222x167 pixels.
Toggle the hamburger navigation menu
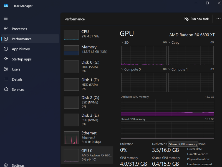(x=6, y=18)
